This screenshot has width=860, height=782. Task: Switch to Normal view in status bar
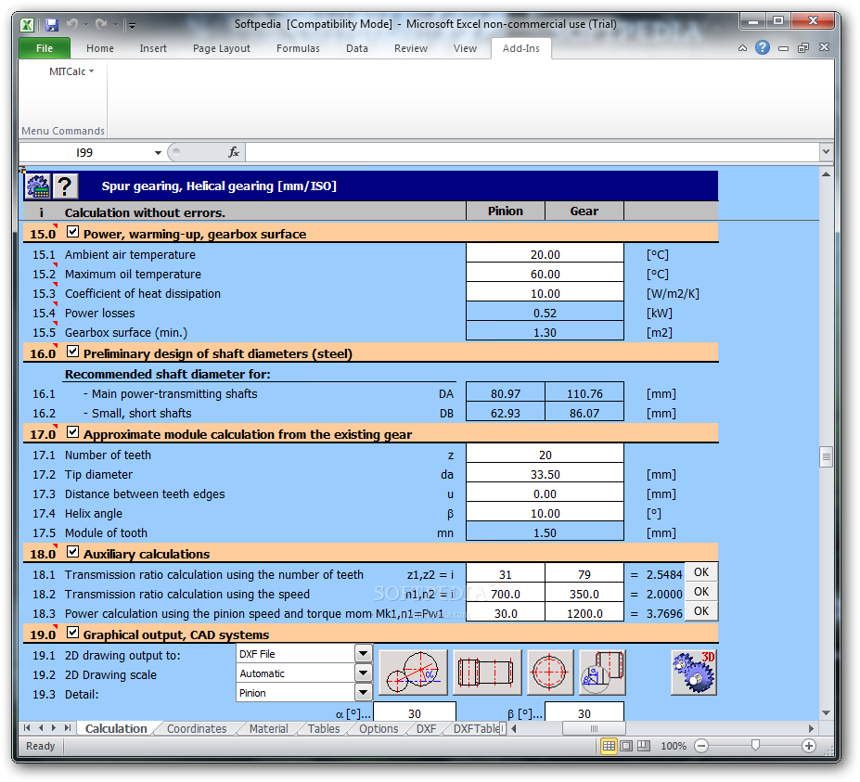coord(609,746)
